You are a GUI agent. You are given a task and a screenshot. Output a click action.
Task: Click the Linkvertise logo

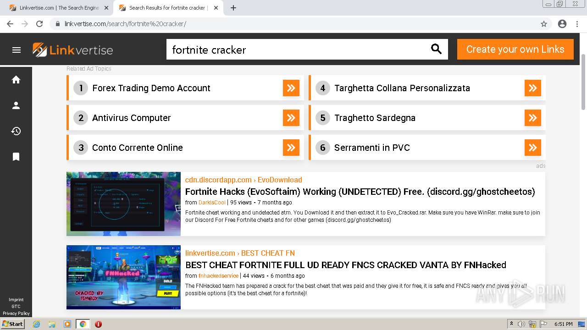point(72,50)
